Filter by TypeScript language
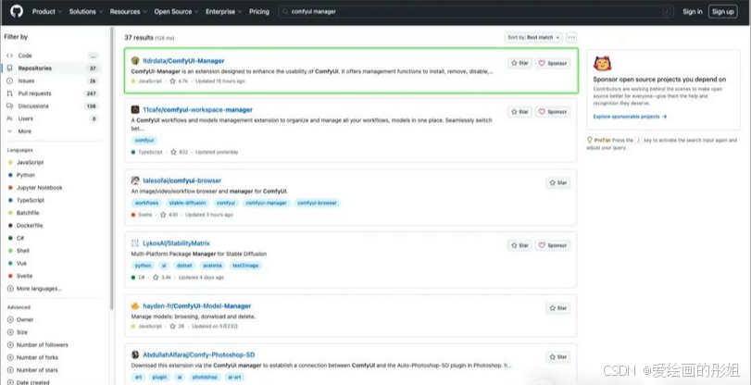751x385 pixels. [31, 200]
